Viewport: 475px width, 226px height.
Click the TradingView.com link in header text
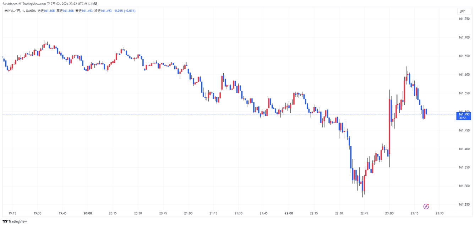tap(34, 4)
